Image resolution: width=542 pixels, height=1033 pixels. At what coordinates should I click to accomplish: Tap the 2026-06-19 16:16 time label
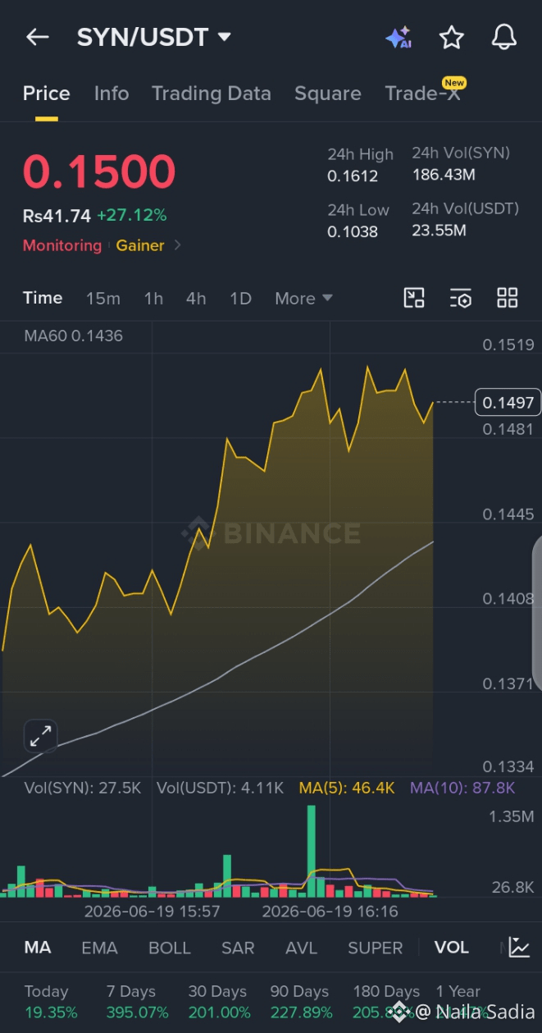point(330,912)
